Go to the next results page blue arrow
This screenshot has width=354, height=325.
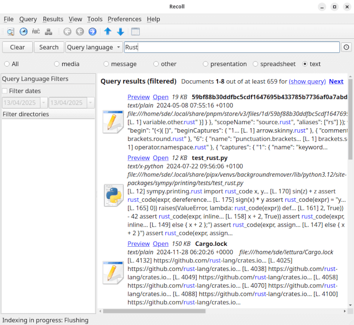click(93, 31)
